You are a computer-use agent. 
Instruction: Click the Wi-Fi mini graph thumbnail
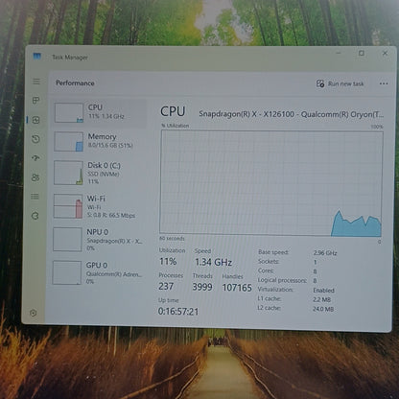coord(68,206)
